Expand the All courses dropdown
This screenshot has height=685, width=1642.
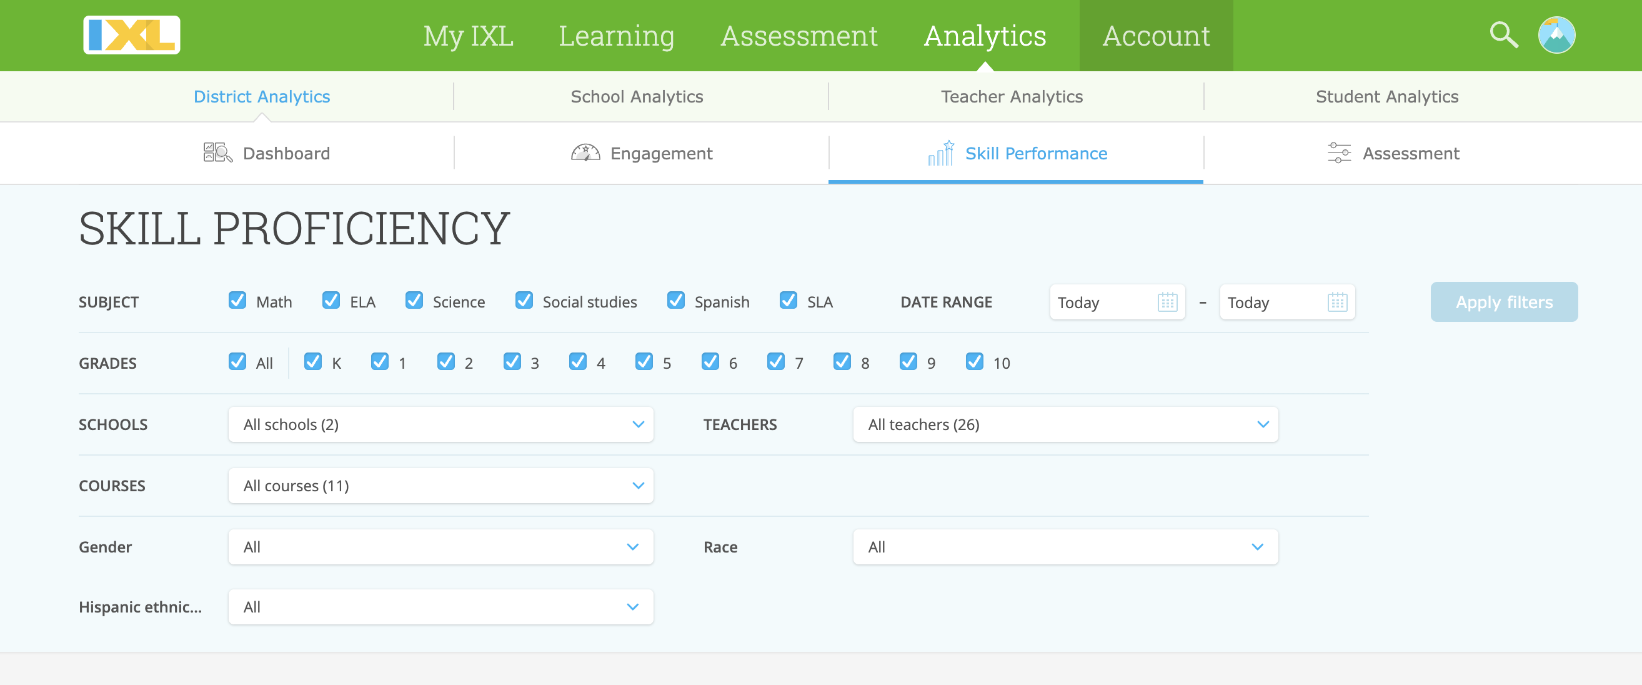[x=440, y=486]
